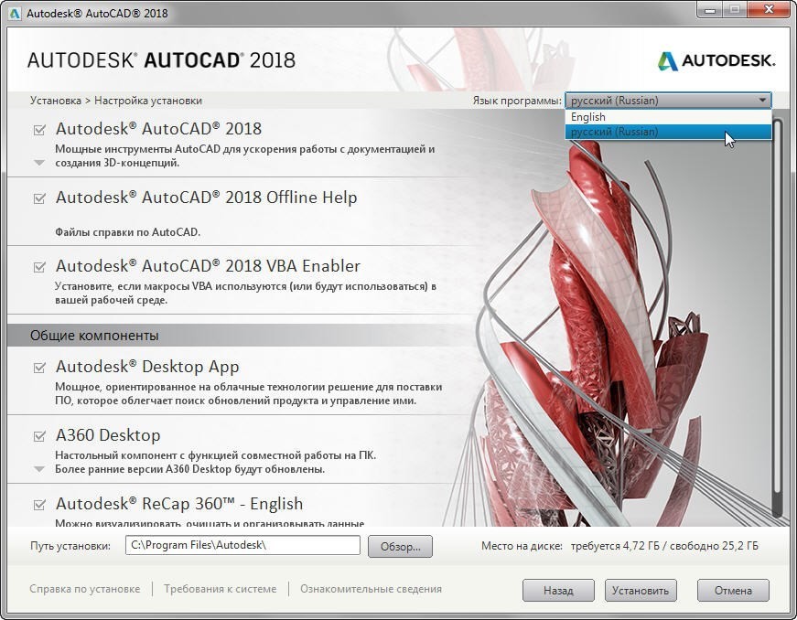The height and width of the screenshot is (620, 797).
Task: Click the Autodesk AutoCAD 2018 VBA Enabler title
Action: click(208, 265)
